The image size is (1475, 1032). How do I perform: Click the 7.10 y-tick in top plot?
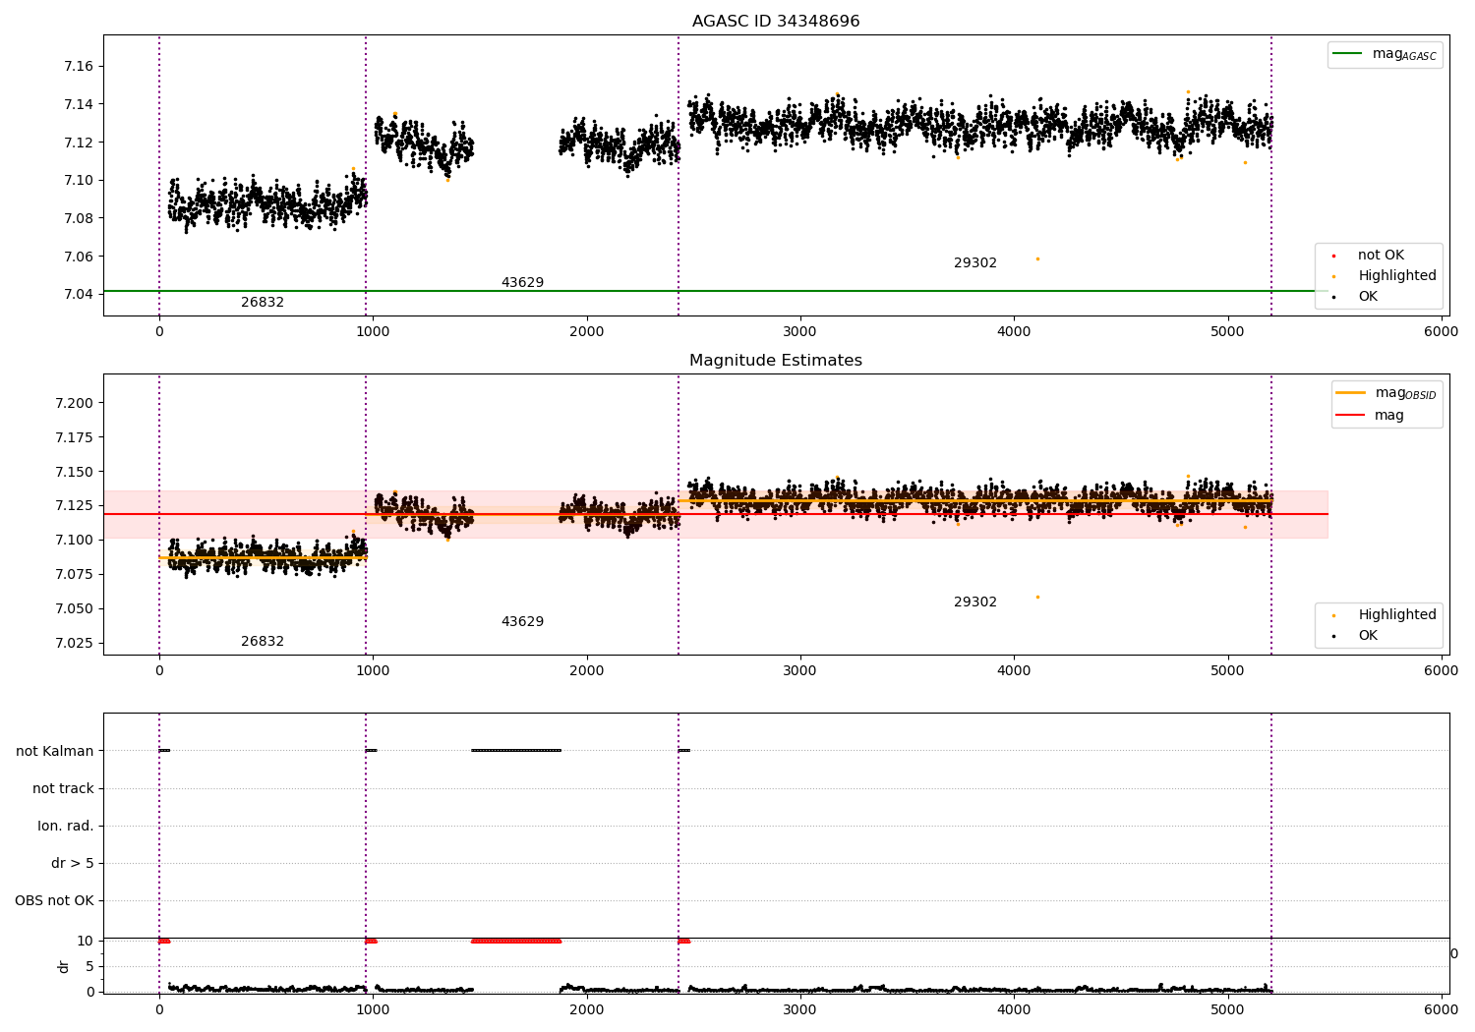[79, 181]
